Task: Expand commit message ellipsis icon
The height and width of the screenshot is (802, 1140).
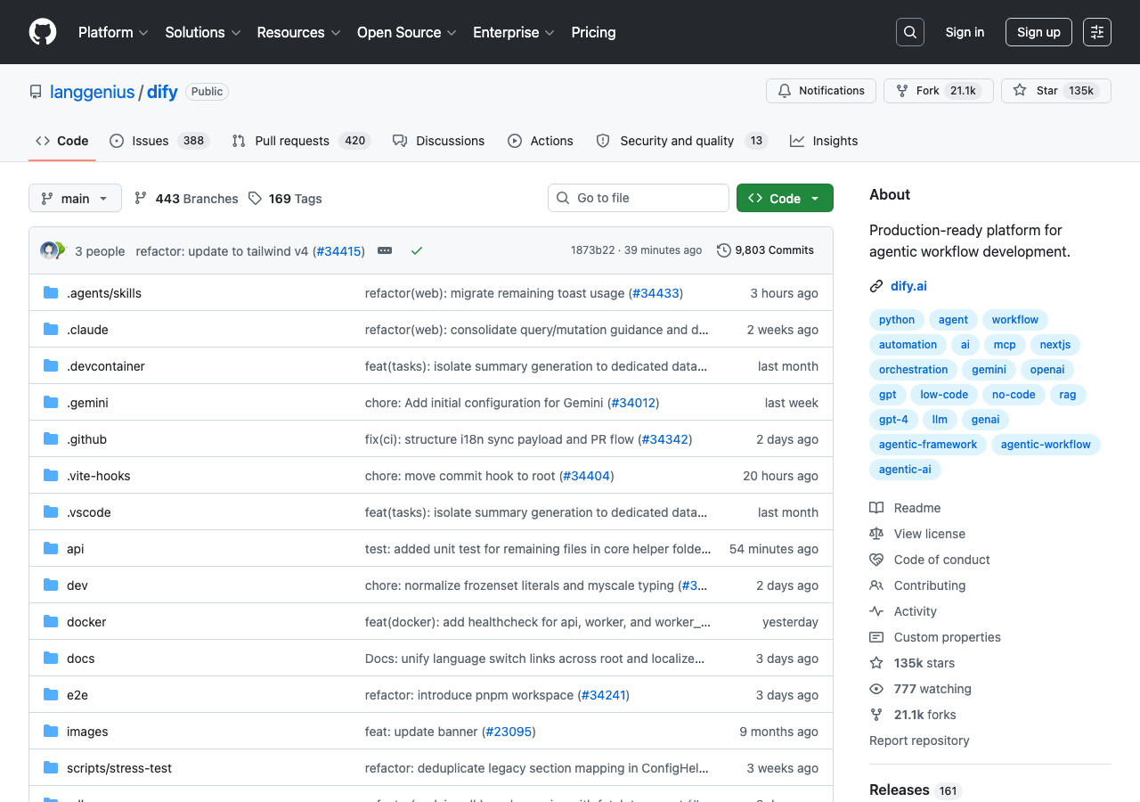Action: (385, 250)
